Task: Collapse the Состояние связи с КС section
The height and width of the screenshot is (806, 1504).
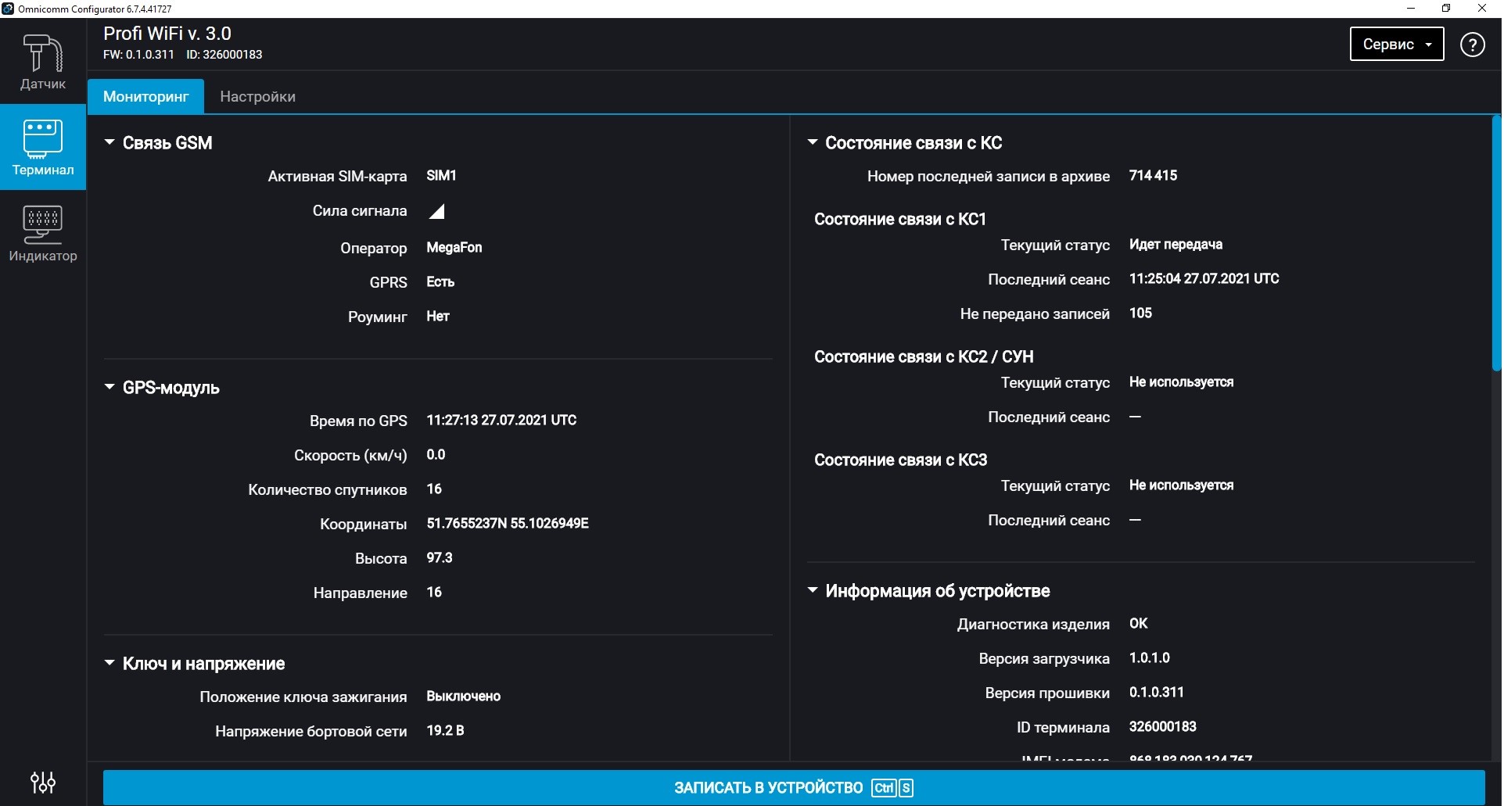Action: click(813, 142)
